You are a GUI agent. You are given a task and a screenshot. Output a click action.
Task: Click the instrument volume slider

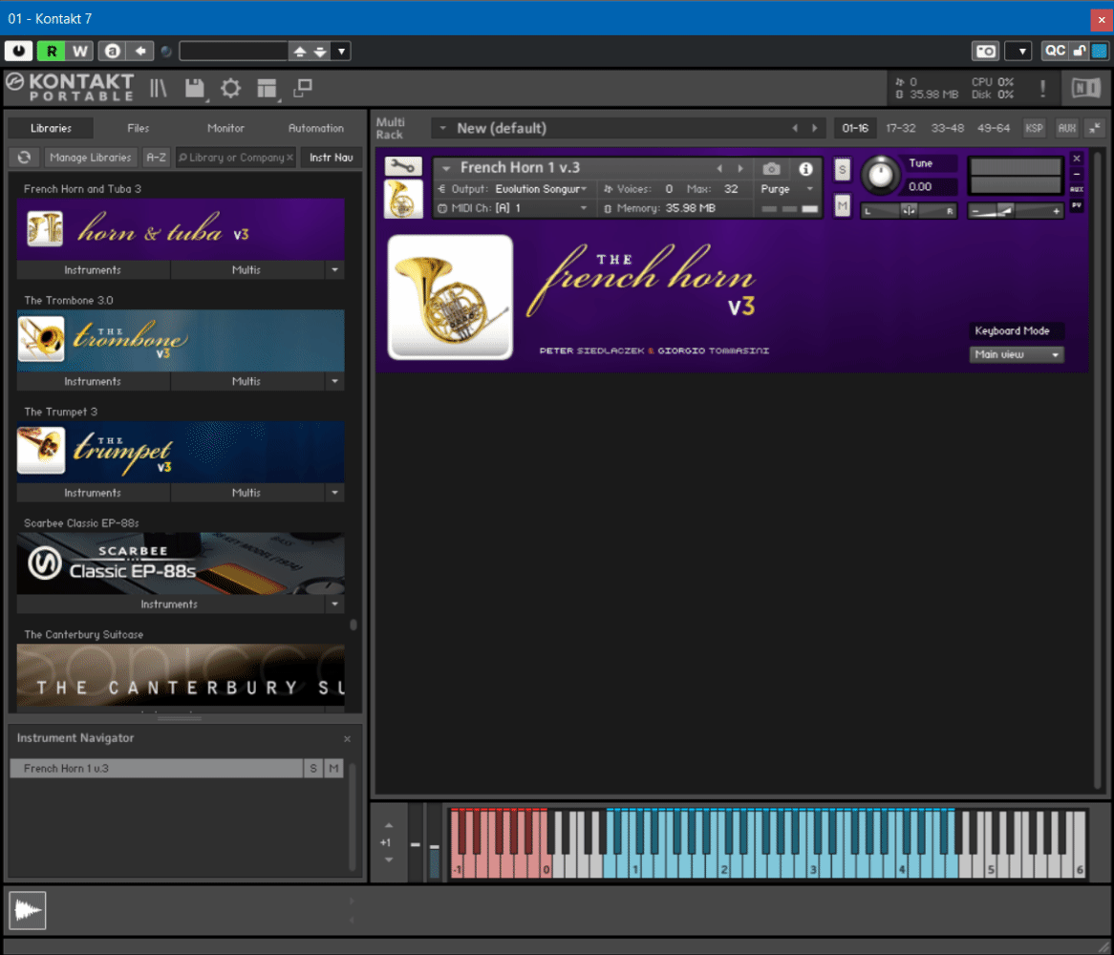pos(1016,211)
